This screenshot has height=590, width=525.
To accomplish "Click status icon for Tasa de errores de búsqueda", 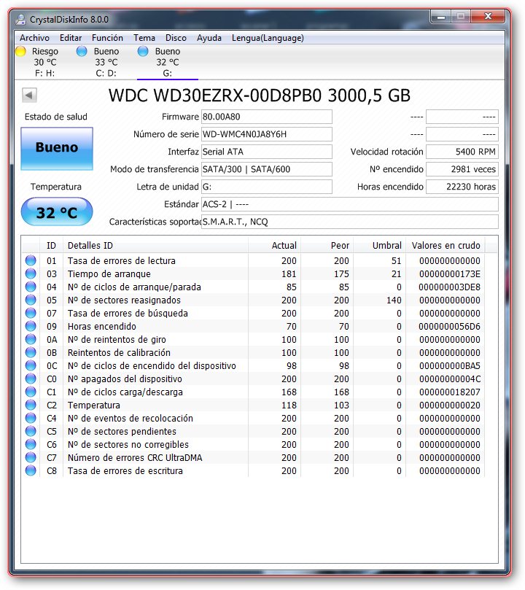I will coord(31,313).
